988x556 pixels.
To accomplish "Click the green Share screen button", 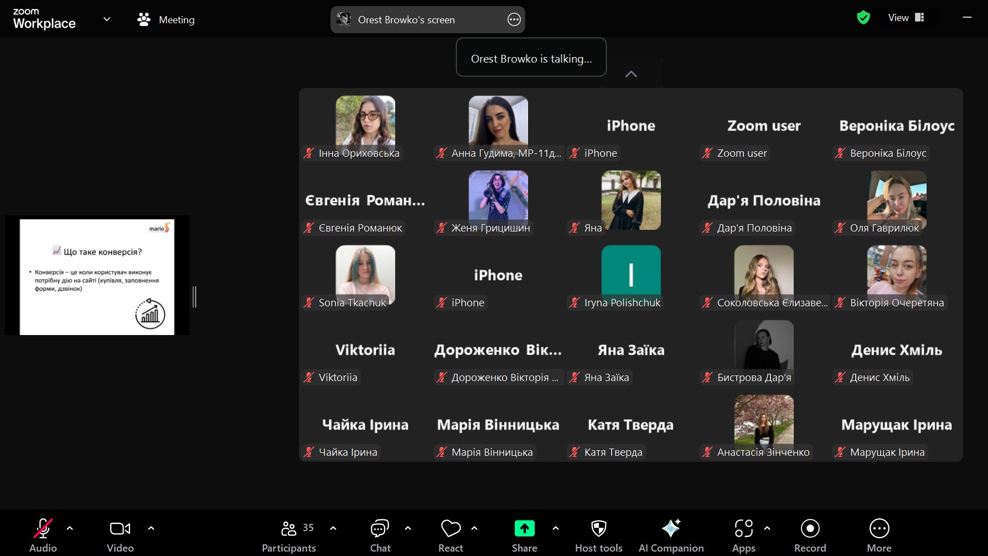I will (524, 529).
